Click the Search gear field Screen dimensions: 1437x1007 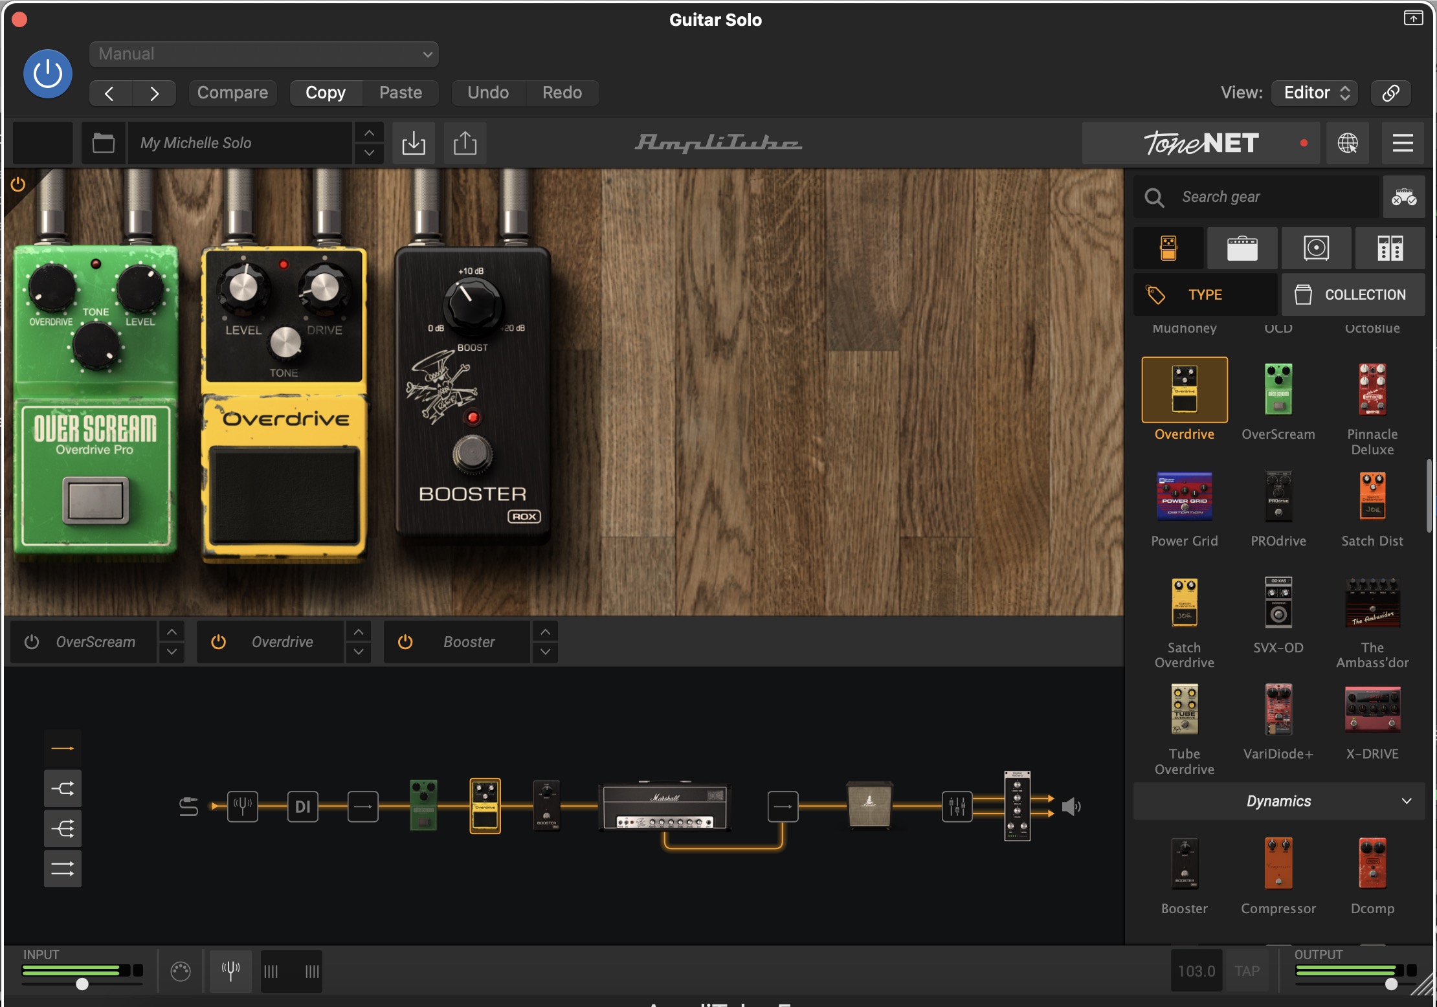click(x=1257, y=197)
